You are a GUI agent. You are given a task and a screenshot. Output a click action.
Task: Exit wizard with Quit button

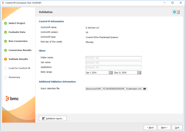click(177, 128)
